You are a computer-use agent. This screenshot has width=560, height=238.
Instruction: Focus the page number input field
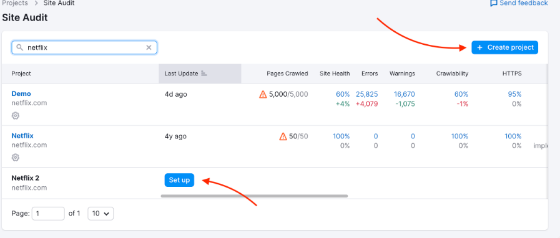pyautogui.click(x=48, y=214)
